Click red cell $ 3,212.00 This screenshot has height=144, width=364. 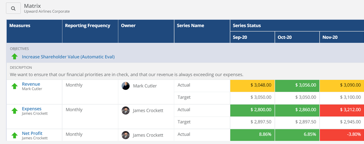coord(342,110)
